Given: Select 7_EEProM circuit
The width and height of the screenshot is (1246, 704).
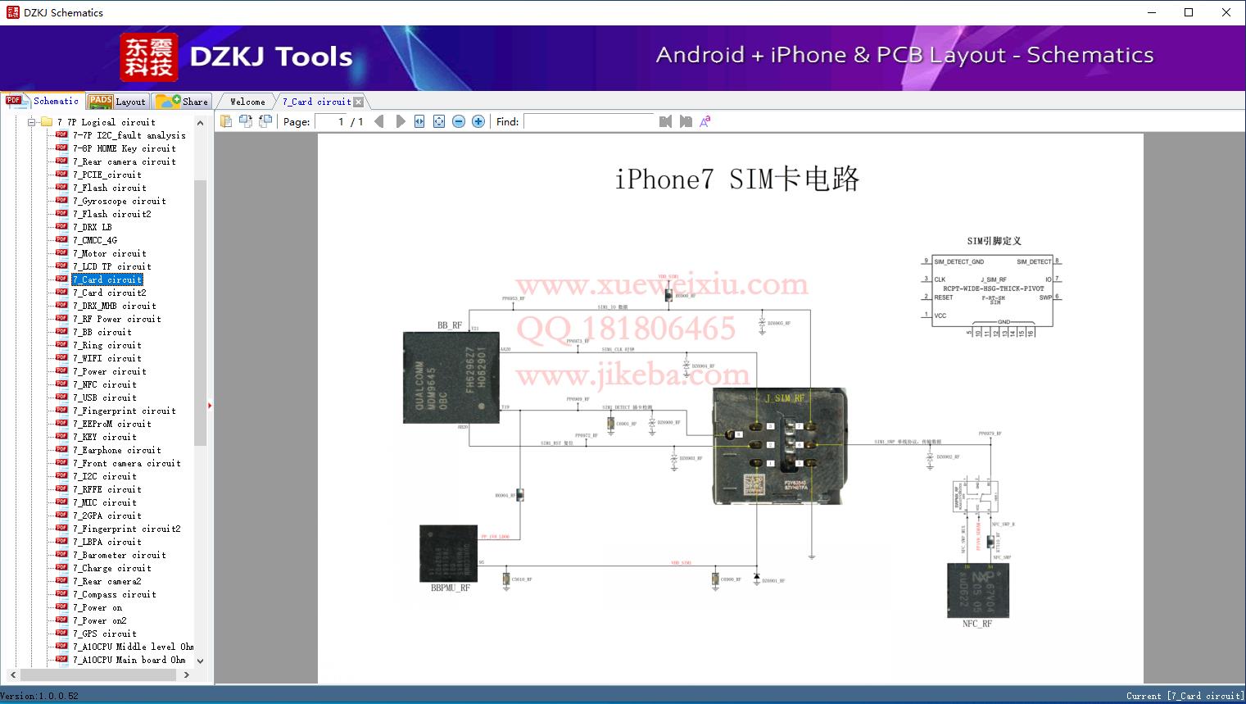Looking at the screenshot, I should (112, 424).
